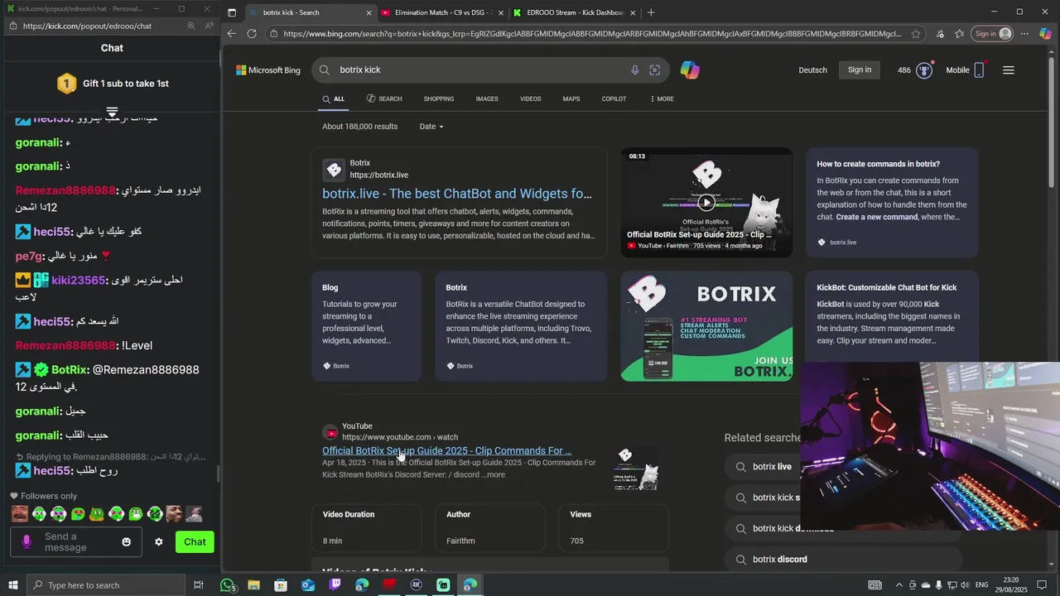Open Official BotRix Set-up Guide 2025 link
Image resolution: width=1060 pixels, height=596 pixels.
pyautogui.click(x=447, y=451)
